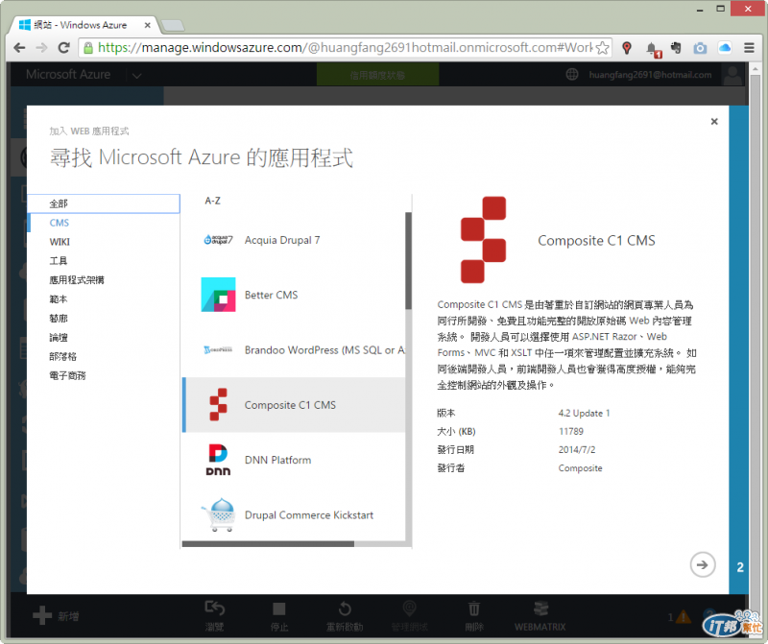Click the address bar URL field
The image size is (768, 644).
pyautogui.click(x=345, y=47)
